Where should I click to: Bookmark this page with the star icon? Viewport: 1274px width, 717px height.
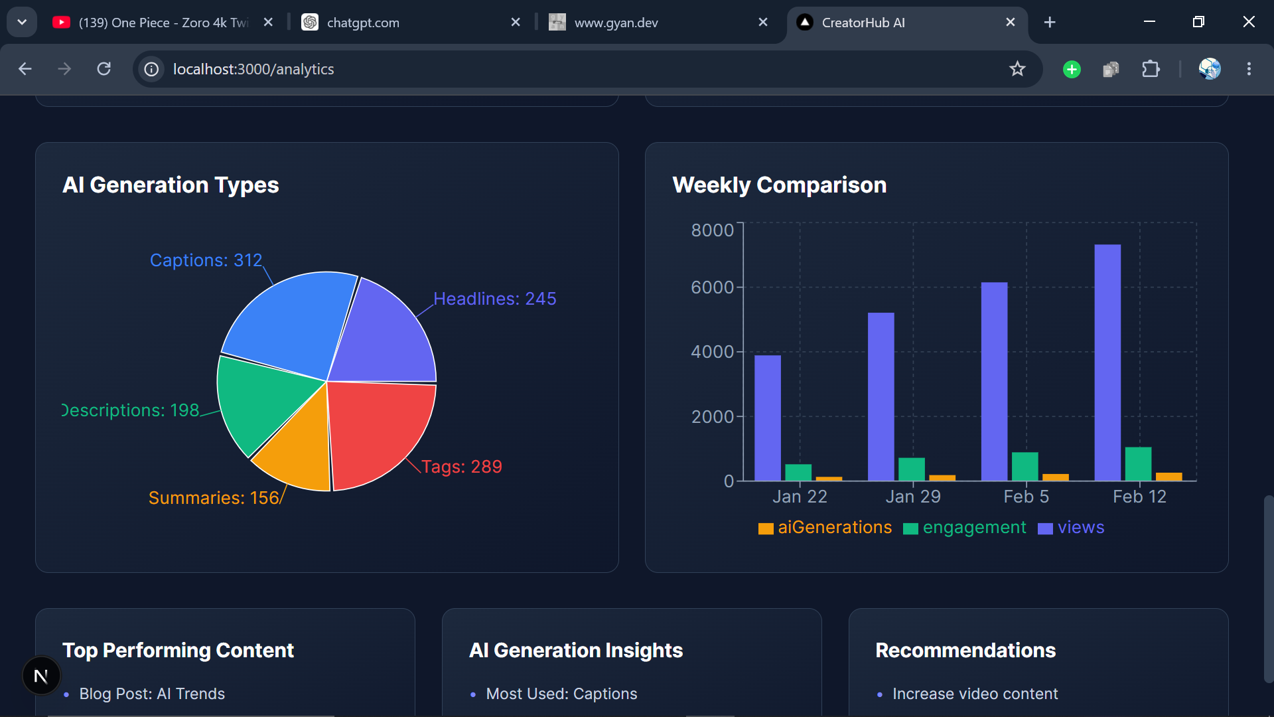[x=1017, y=69]
